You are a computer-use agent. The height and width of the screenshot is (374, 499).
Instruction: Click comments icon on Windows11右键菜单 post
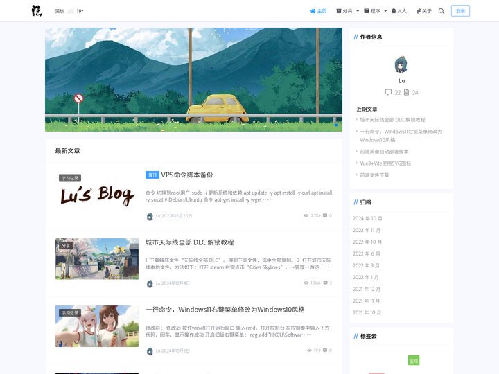(x=325, y=350)
